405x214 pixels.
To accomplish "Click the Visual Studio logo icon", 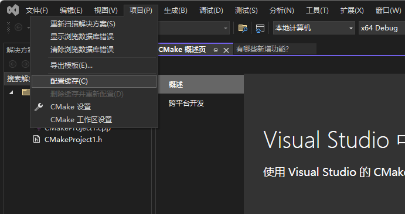I will [13, 10].
